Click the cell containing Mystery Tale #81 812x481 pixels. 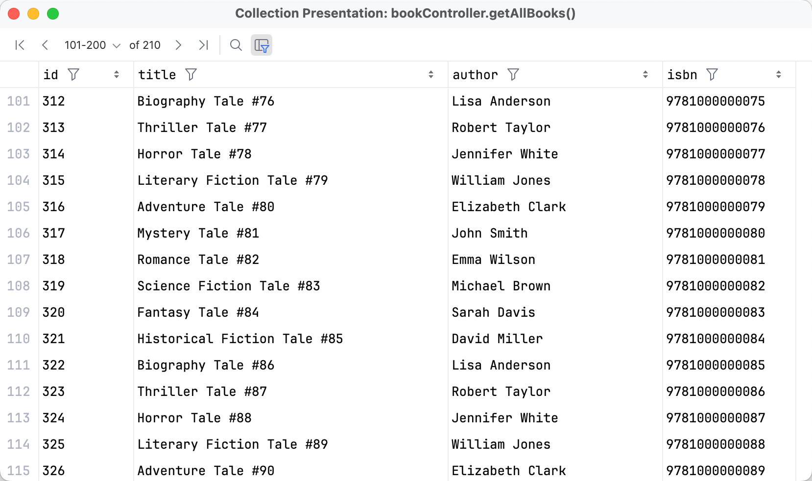coord(198,233)
